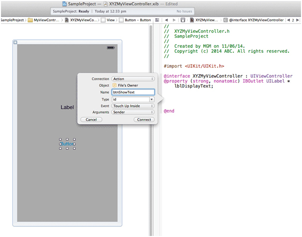Click the Button - Button breadcrumb

click(135, 20)
